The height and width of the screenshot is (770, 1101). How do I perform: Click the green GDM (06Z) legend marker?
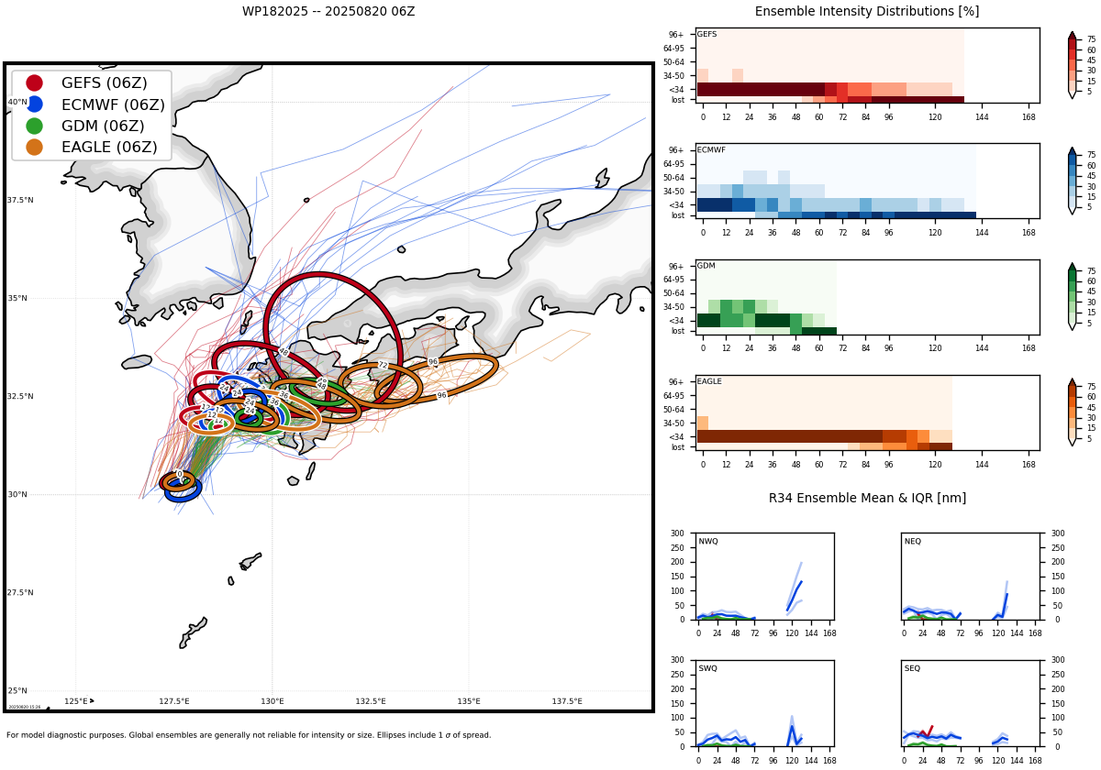coord(34,126)
